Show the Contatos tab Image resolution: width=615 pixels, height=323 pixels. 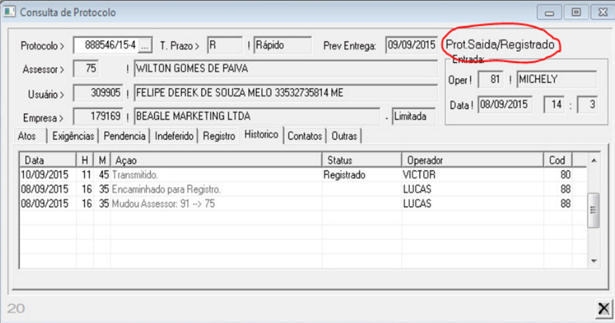(x=305, y=136)
